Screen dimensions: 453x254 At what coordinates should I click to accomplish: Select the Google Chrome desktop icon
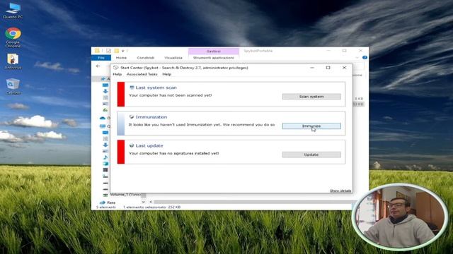point(13,37)
